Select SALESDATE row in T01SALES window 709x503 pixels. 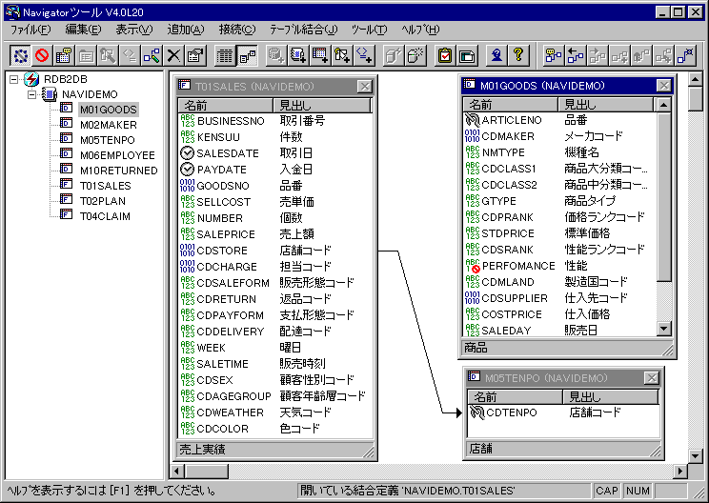[x=274, y=153]
